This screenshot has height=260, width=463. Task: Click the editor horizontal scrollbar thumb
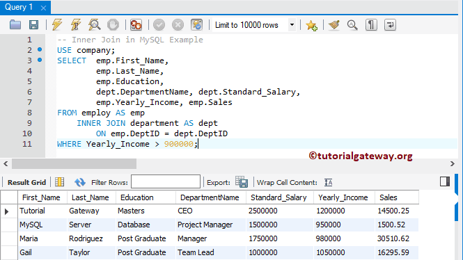tap(74, 163)
